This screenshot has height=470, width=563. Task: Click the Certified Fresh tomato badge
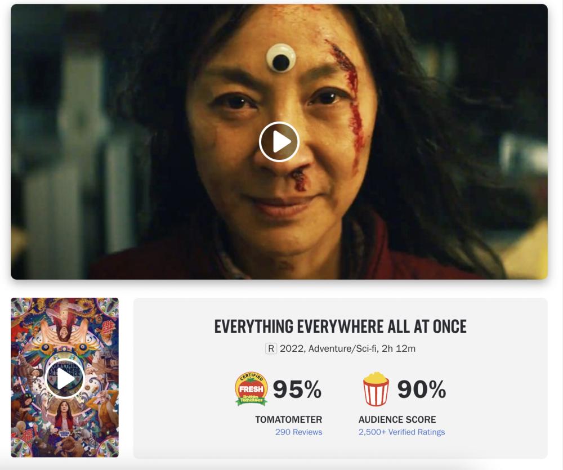click(x=251, y=389)
